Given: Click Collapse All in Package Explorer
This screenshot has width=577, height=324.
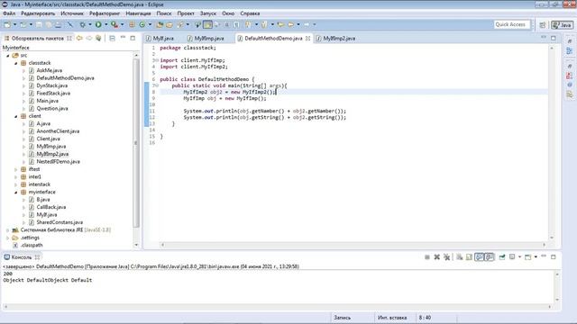Looking at the screenshot, I should [x=112, y=38].
